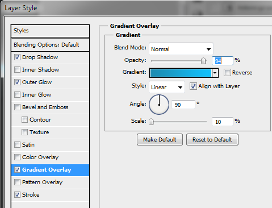Click the Angle value field
This screenshot has height=208, width=272.
183,105
